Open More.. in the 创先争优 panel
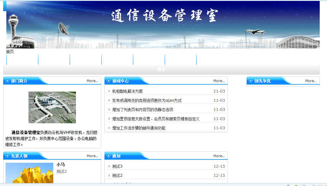 pos(311,81)
